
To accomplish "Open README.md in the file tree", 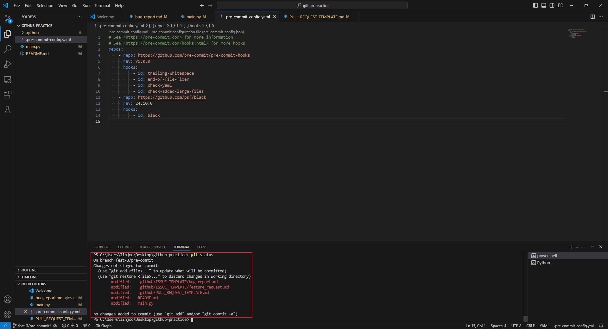I will (51, 53).
